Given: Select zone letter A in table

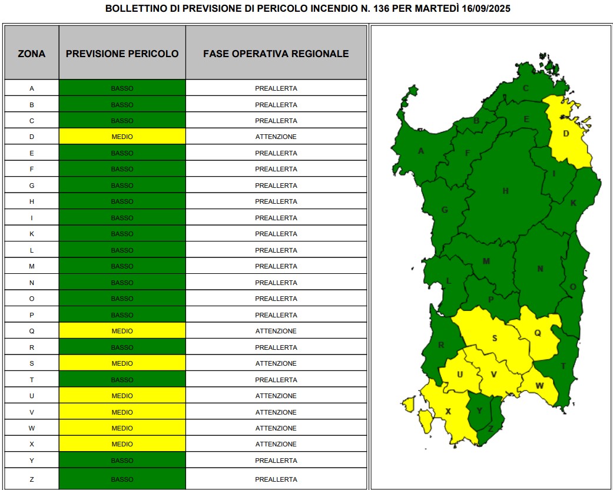Looking at the screenshot, I should point(32,88).
